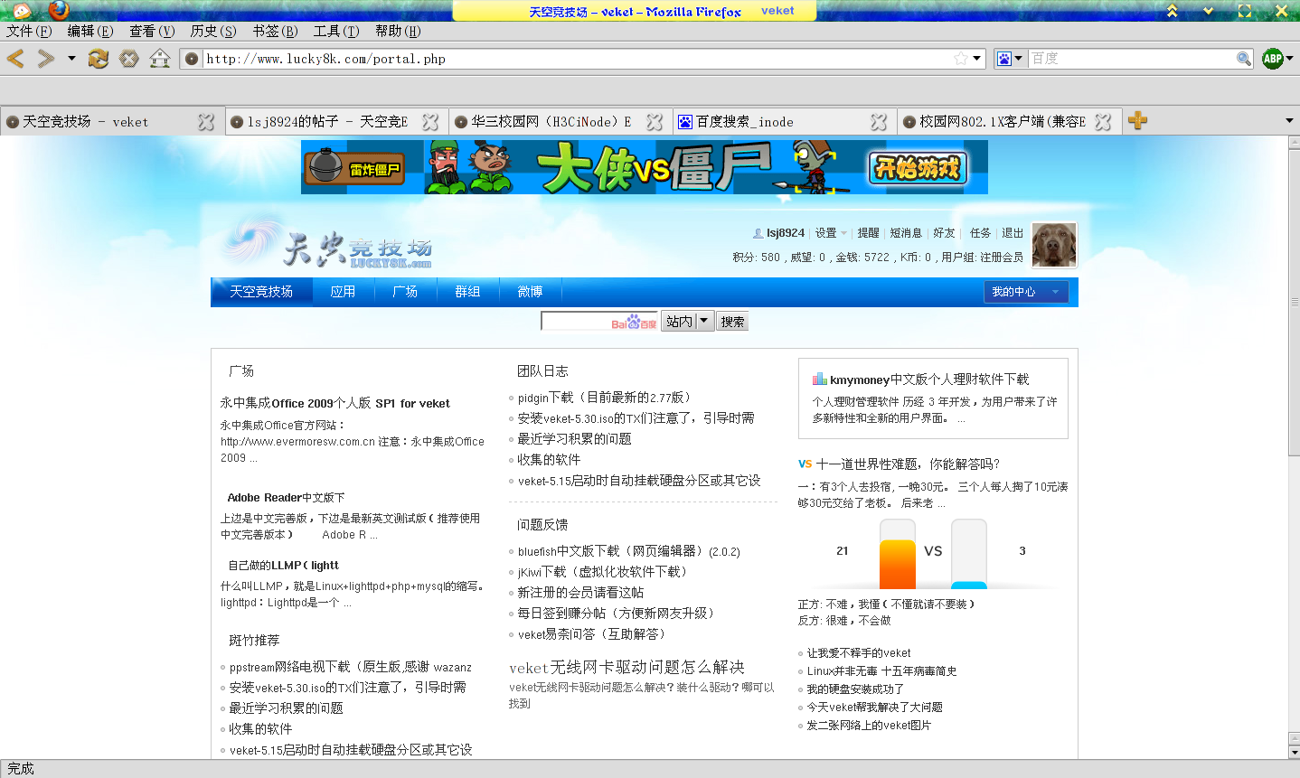The height and width of the screenshot is (778, 1300).
Task: Open Adobe Reader中文版下 article
Action: tap(286, 498)
